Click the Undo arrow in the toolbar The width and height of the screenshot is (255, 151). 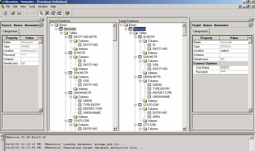(x=27, y=13)
